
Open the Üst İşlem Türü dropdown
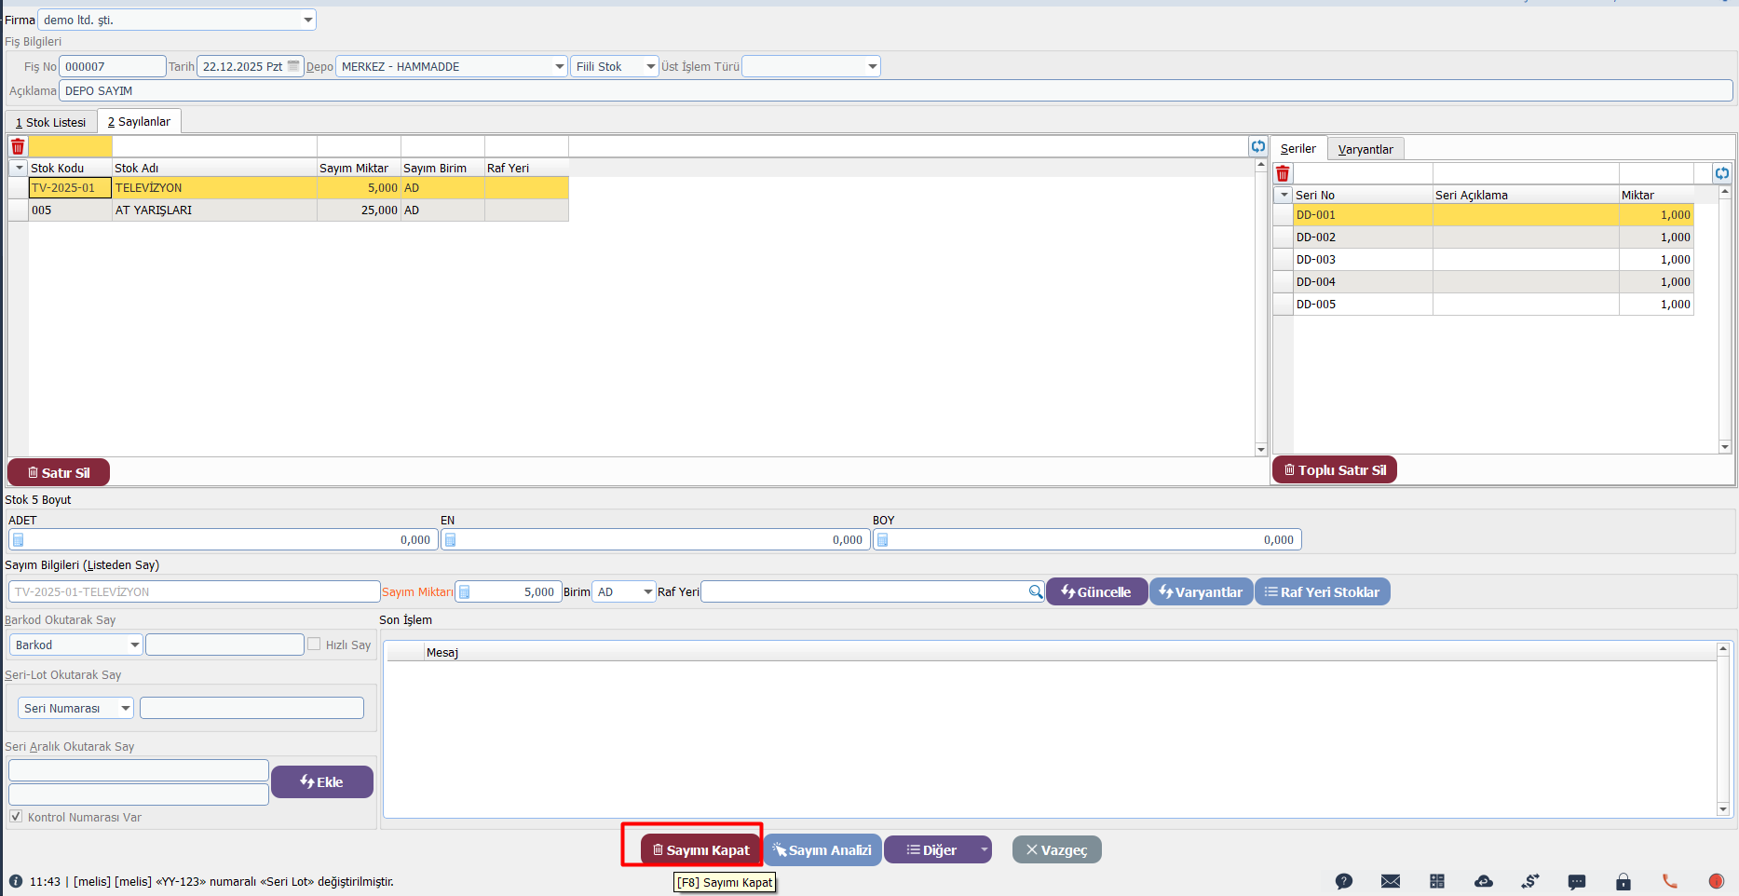[872, 67]
